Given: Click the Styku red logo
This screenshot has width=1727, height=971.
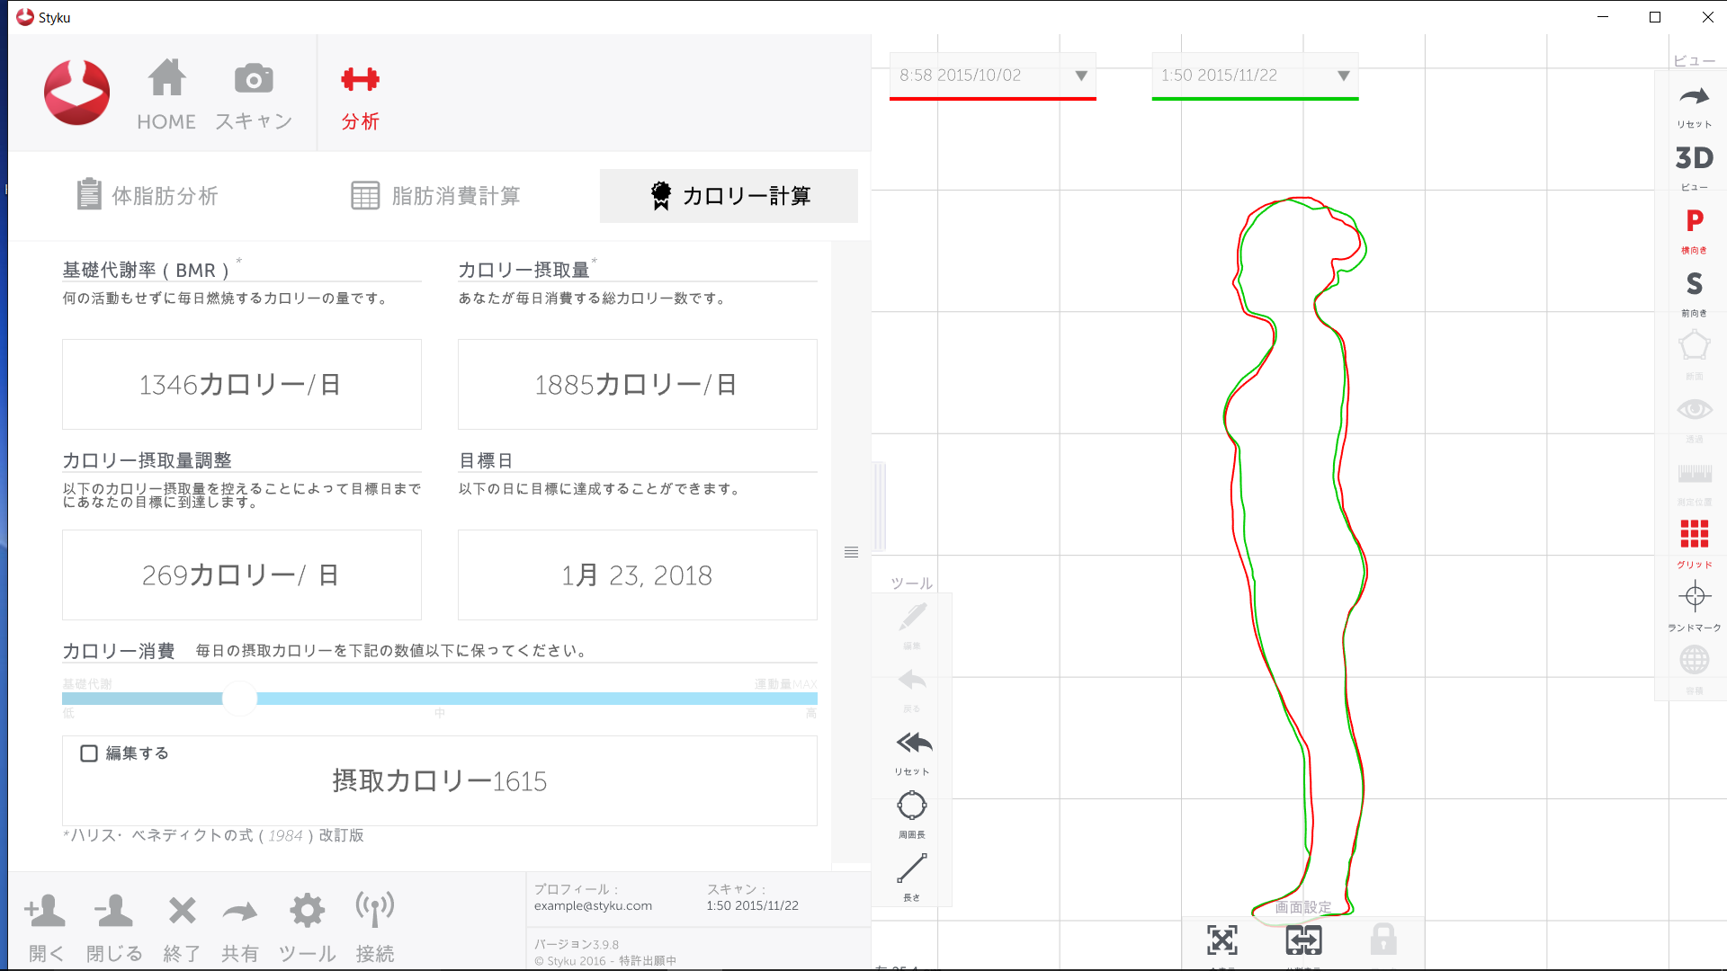Looking at the screenshot, I should pos(77,93).
